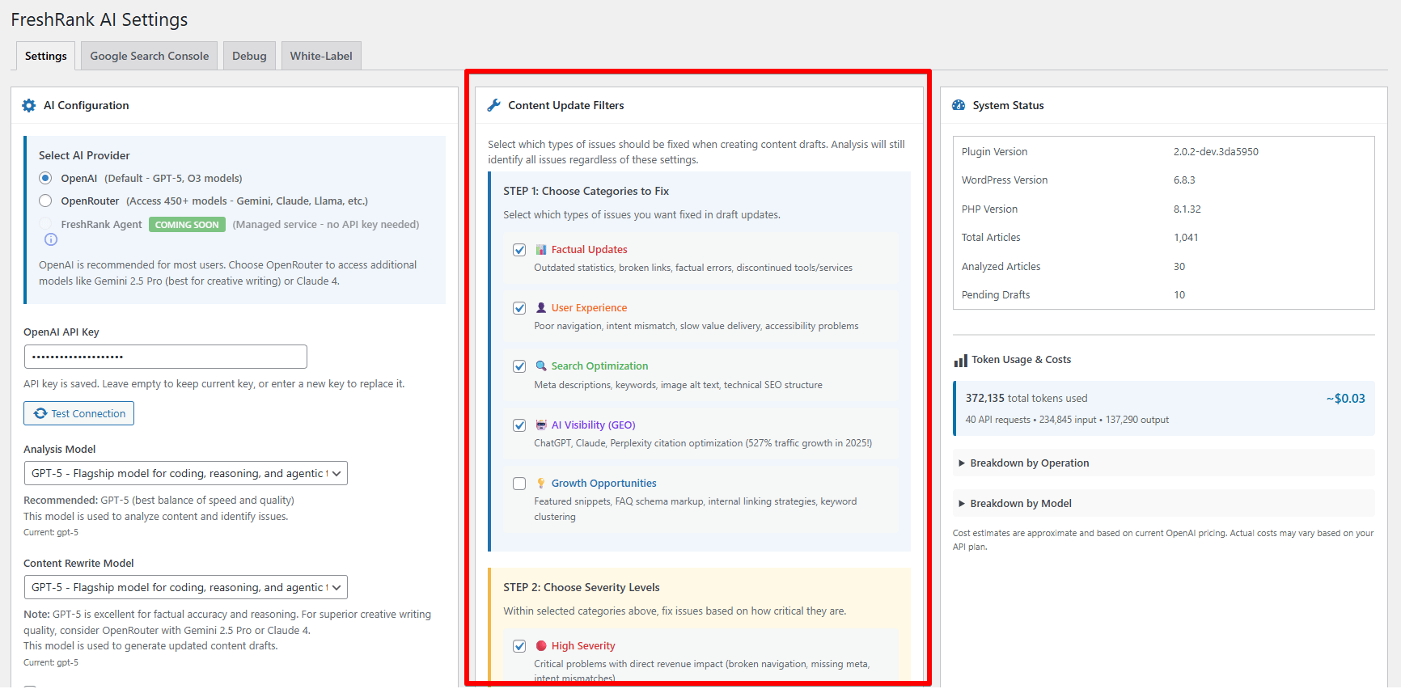This screenshot has height=689, width=1401.
Task: Click the Test Connection button
Action: pos(79,413)
